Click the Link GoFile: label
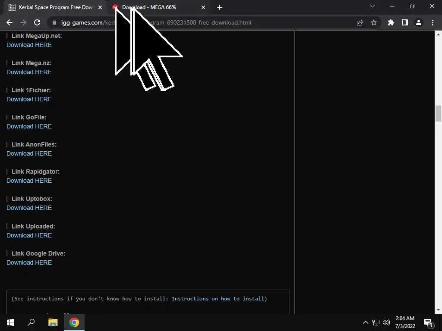The height and width of the screenshot is (331, 442). (x=29, y=117)
